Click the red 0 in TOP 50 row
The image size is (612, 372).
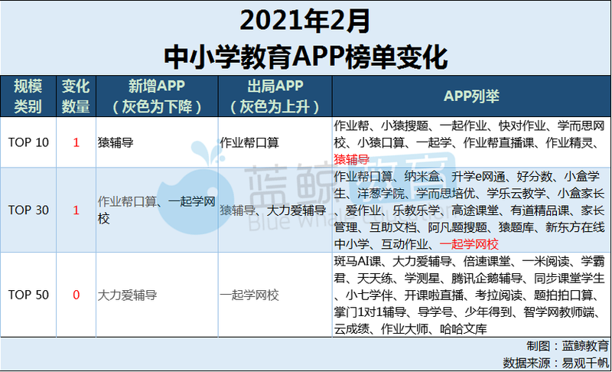pos(76,295)
